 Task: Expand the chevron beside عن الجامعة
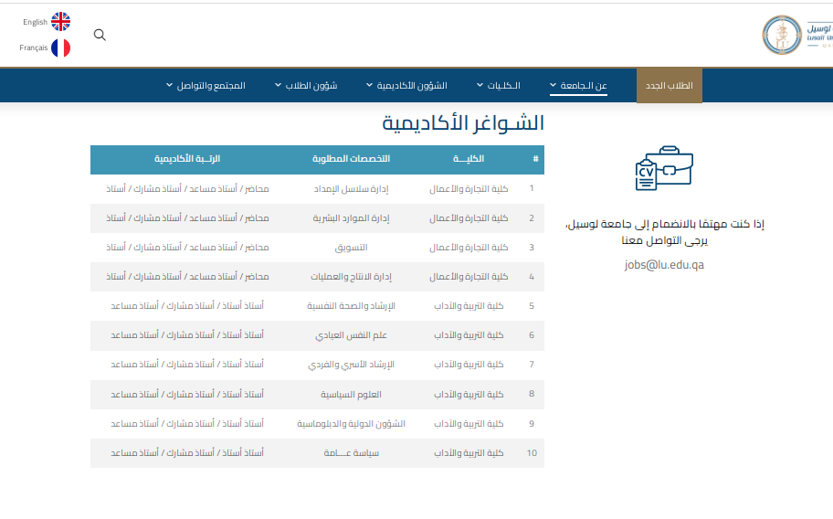pos(554,86)
